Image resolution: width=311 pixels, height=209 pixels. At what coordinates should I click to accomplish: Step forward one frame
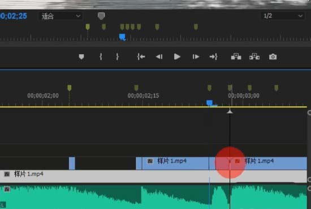coord(196,57)
